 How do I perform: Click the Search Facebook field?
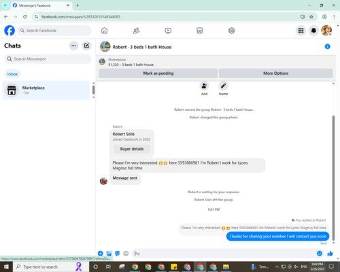coord(54,31)
